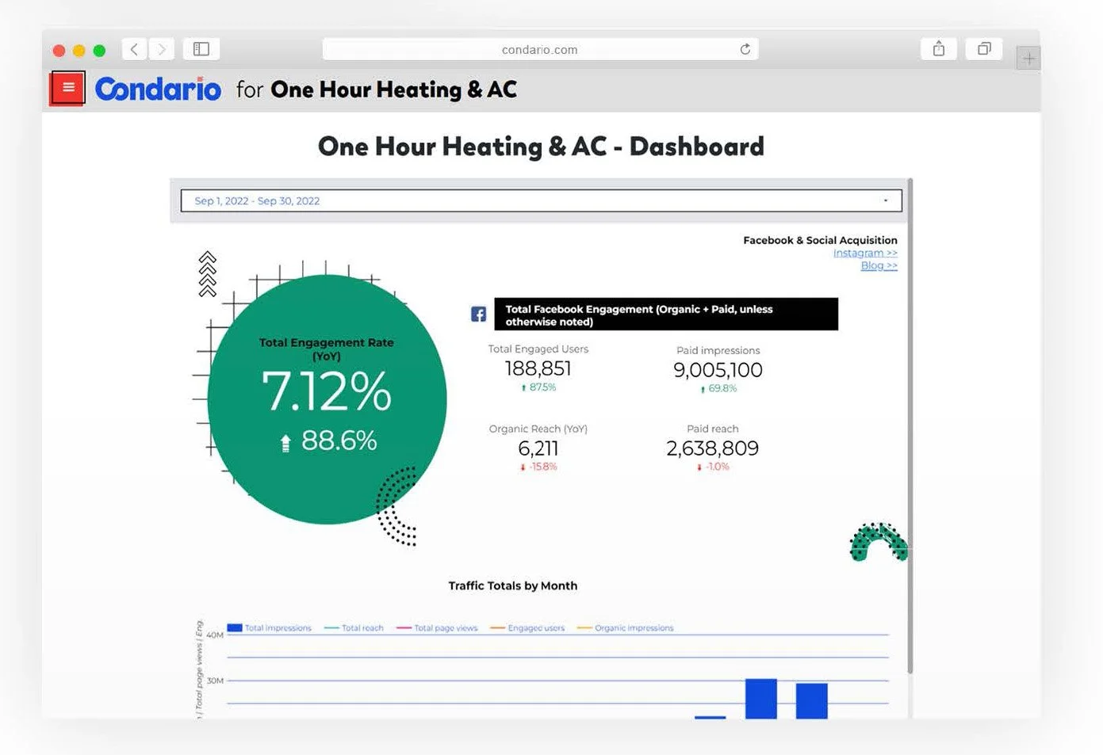Click the 69.8% change under Paid impressions
The height and width of the screenshot is (755, 1103).
tap(719, 389)
